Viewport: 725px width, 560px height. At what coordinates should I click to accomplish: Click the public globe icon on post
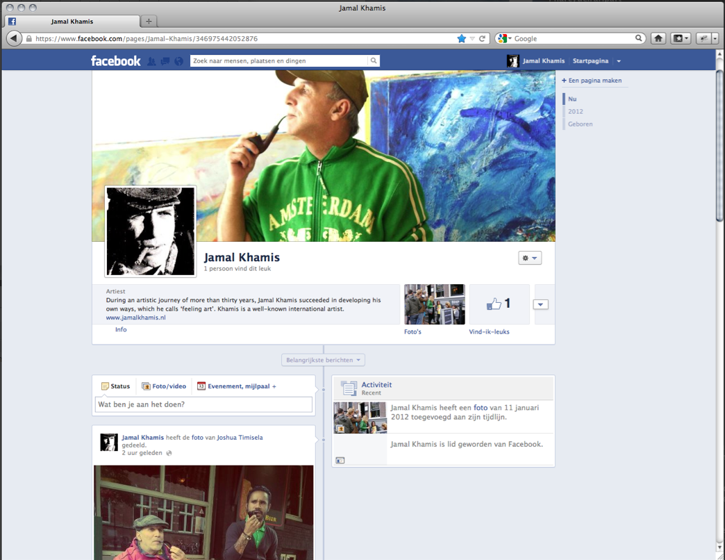169,453
